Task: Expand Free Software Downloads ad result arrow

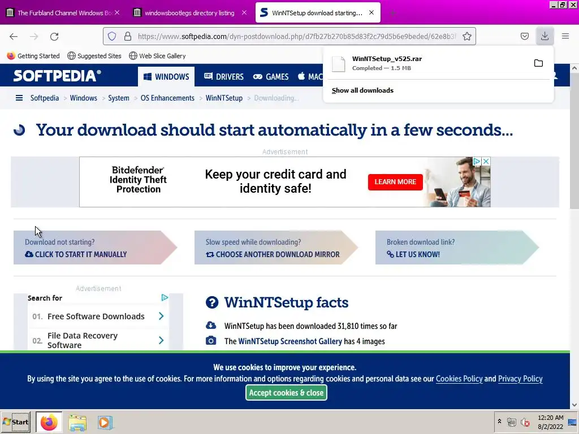Action: 161,316
